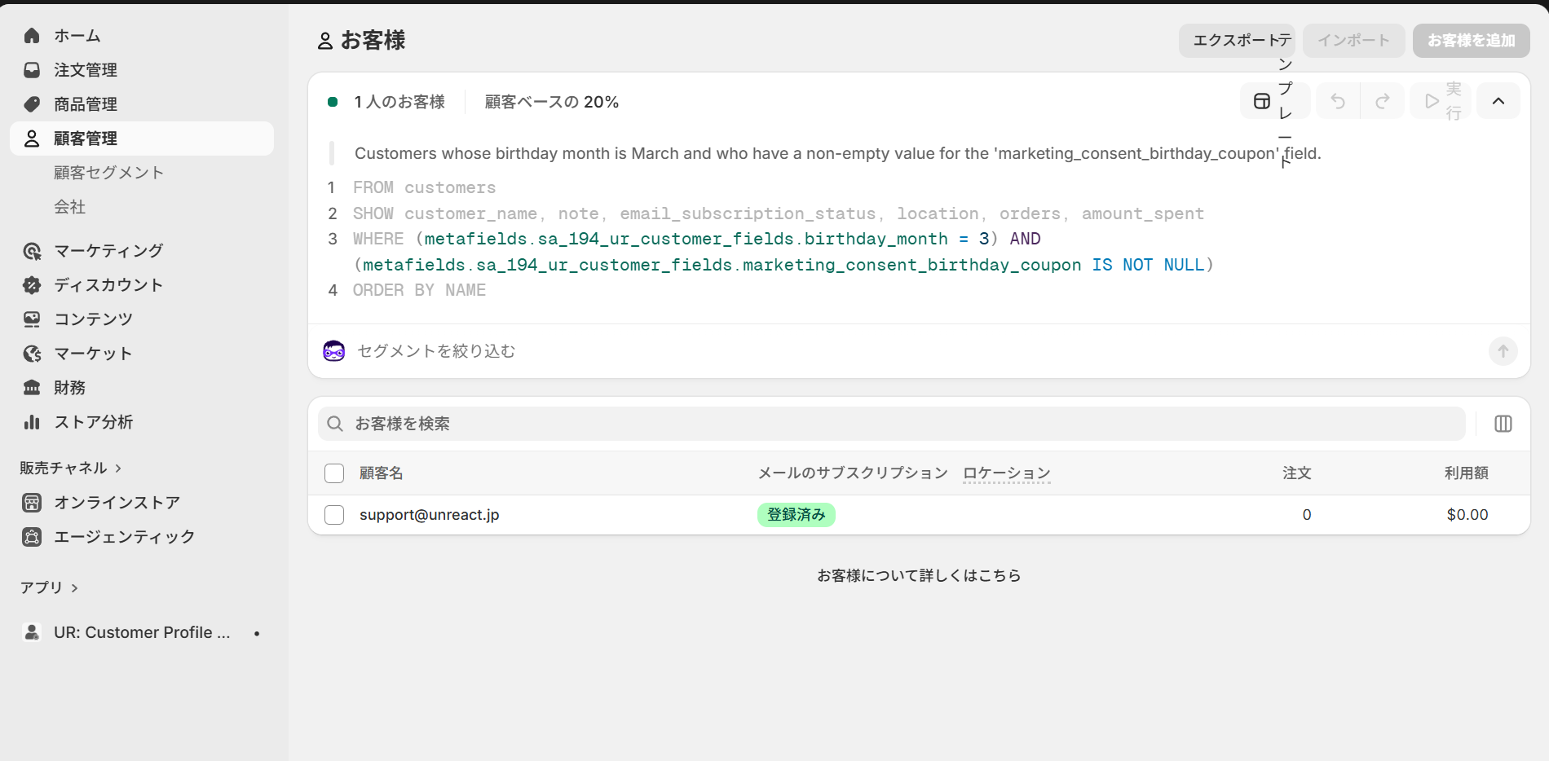Check the support@unreact.jp row checkbox

tap(334, 515)
